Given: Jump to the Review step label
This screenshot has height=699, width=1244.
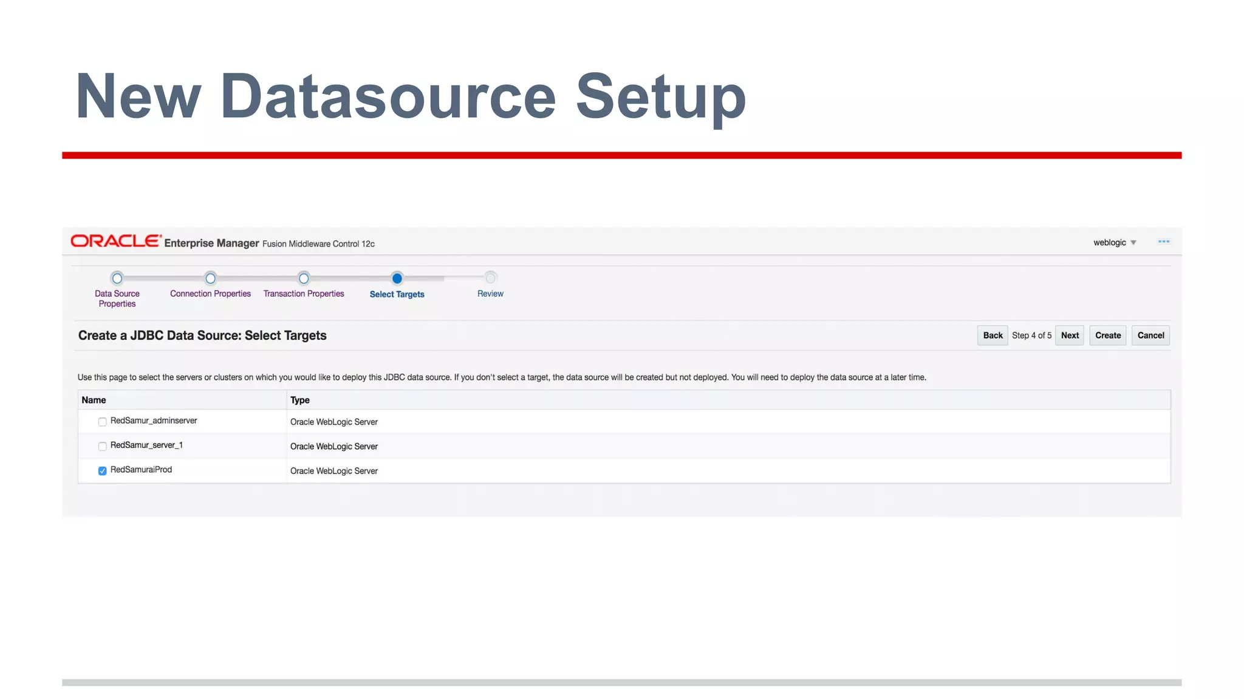Looking at the screenshot, I should click(490, 294).
